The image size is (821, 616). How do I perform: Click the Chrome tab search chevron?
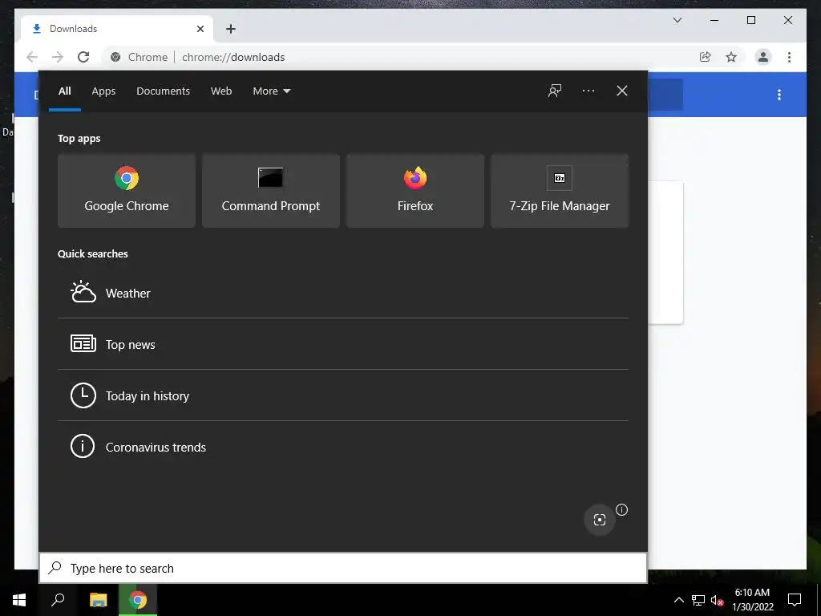[x=677, y=20]
